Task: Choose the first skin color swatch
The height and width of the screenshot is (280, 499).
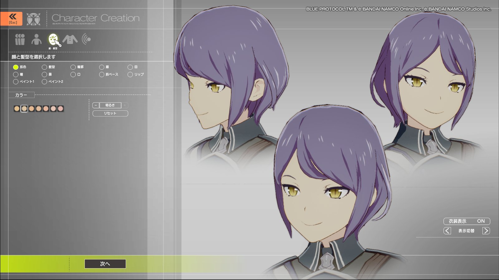Action: (17, 109)
